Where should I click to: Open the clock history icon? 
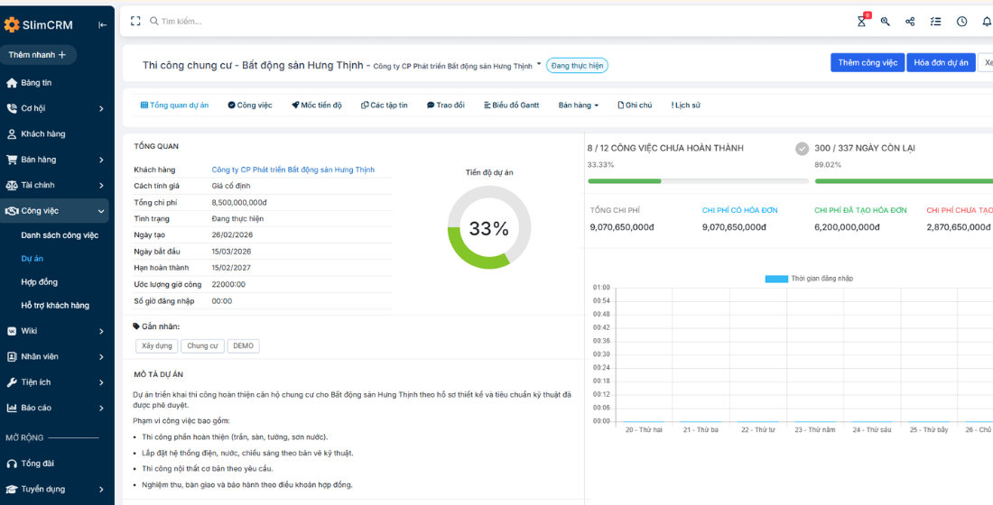pos(962,22)
